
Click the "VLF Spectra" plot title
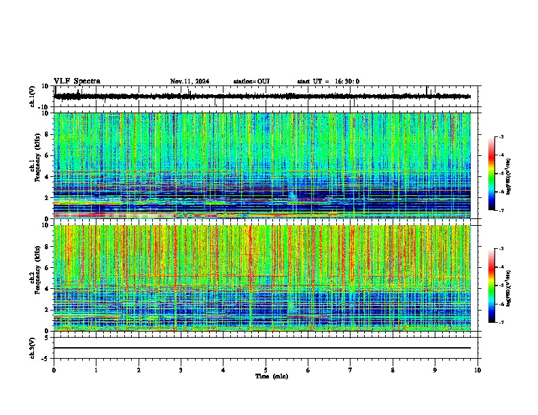pos(77,81)
